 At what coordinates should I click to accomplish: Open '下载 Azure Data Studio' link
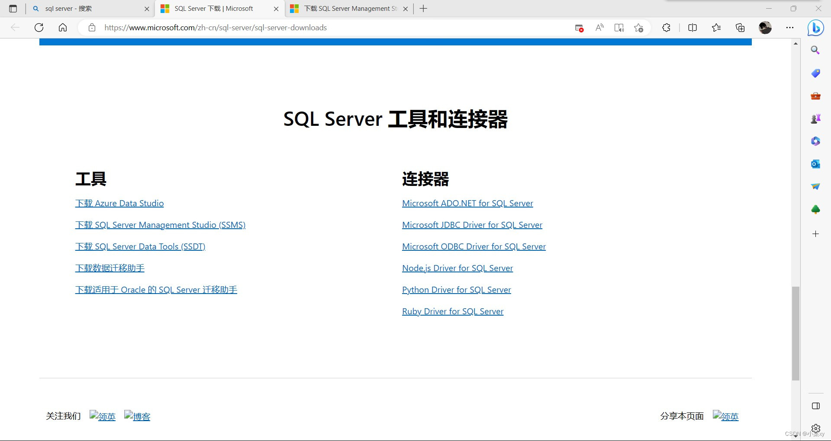pos(119,203)
